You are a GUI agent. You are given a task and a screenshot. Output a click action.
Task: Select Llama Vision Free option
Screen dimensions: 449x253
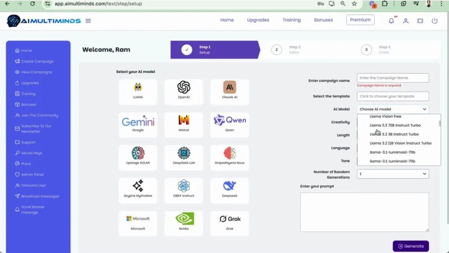coord(385,116)
